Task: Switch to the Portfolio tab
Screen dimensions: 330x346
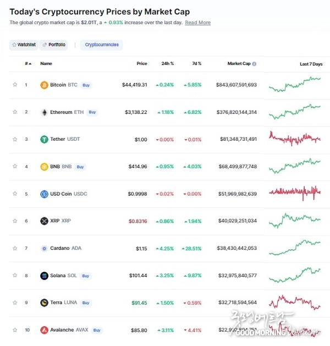Action: [53, 45]
